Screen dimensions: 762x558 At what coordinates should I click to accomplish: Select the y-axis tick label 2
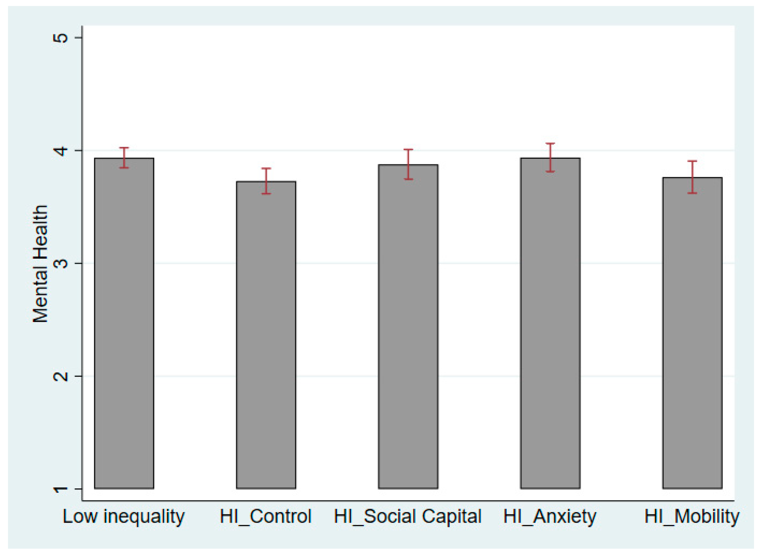click(60, 376)
